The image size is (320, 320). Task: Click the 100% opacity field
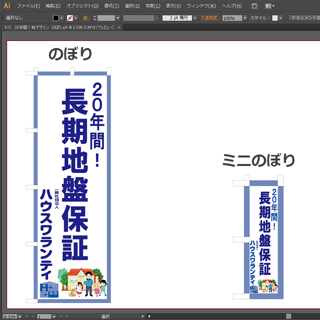232,18
